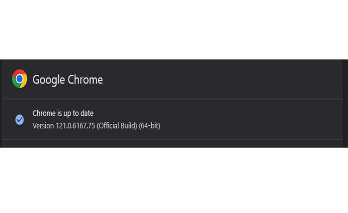348x213 pixels.
Task: Click the word "Version" in the details
Action: (x=43, y=126)
